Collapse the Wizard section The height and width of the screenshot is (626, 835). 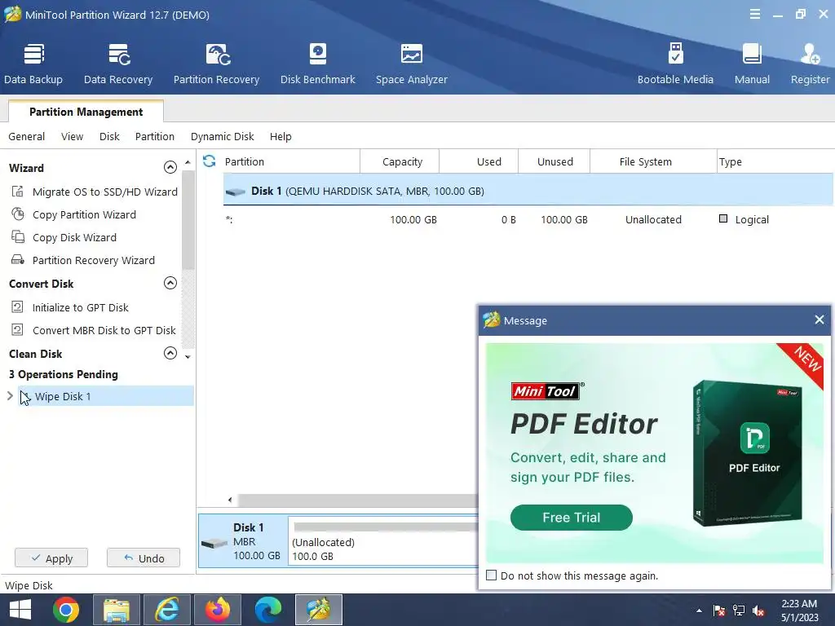[x=170, y=167]
